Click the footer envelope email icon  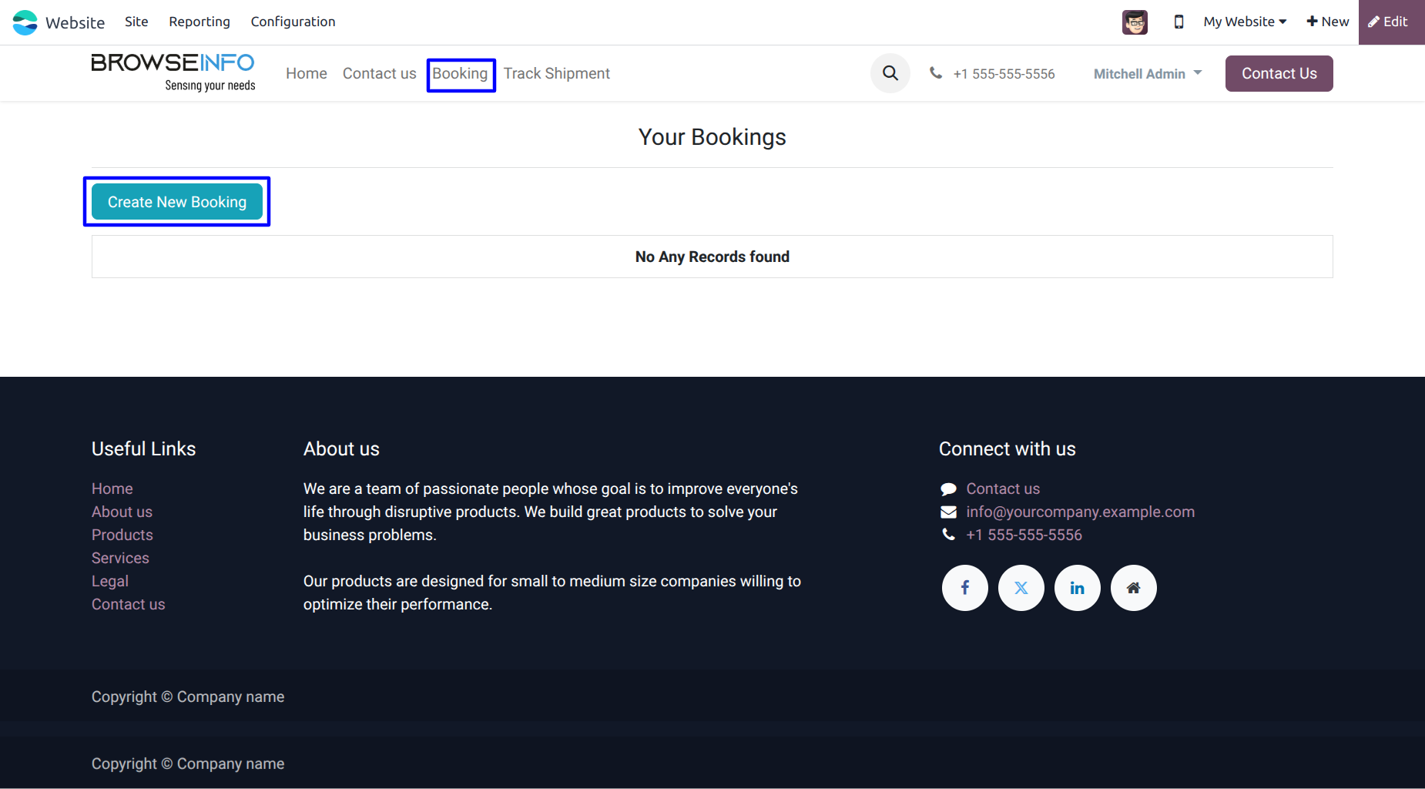(x=948, y=512)
